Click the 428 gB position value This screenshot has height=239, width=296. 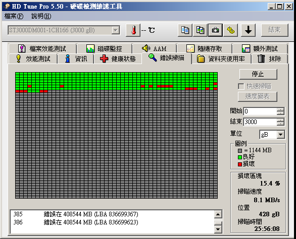[x=269, y=214]
